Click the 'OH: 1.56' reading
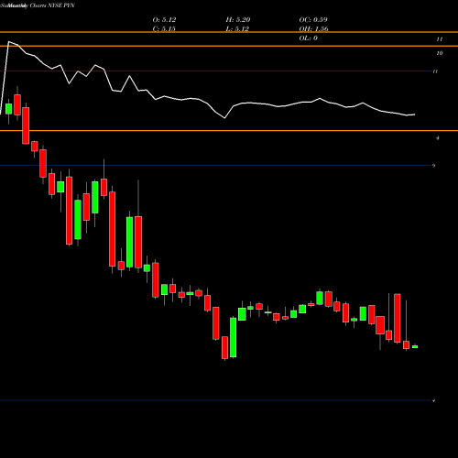The image size is (458, 458). click(313, 28)
